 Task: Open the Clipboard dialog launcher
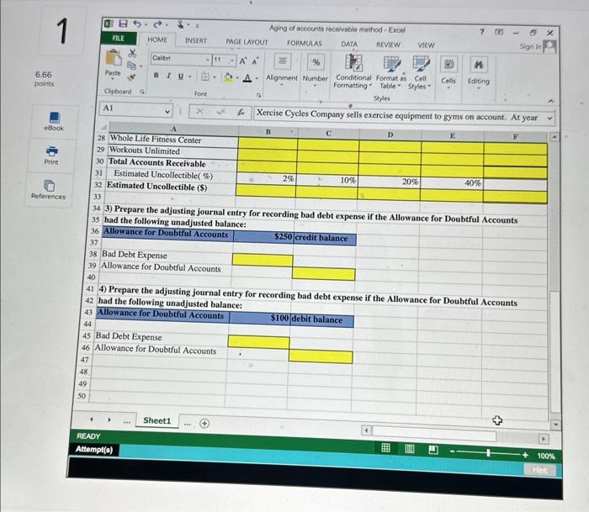pyautogui.click(x=142, y=91)
